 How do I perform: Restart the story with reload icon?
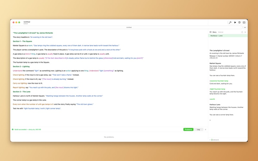point(242,32)
